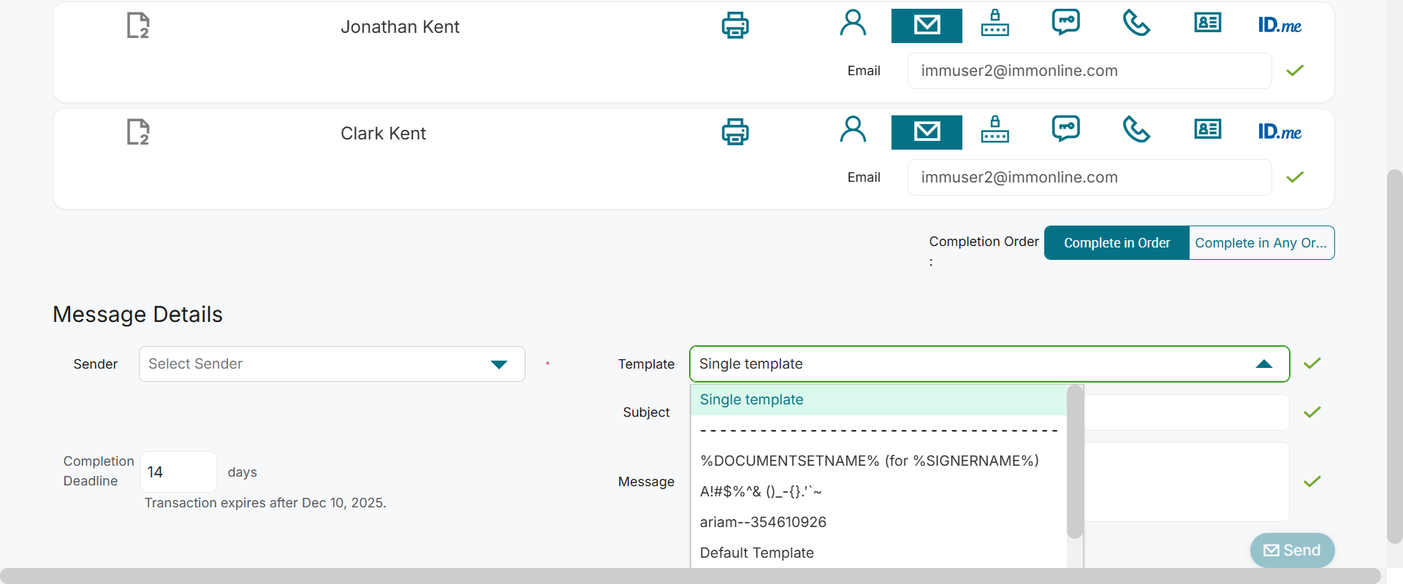Click Clark Kent's document page icon

point(138,132)
